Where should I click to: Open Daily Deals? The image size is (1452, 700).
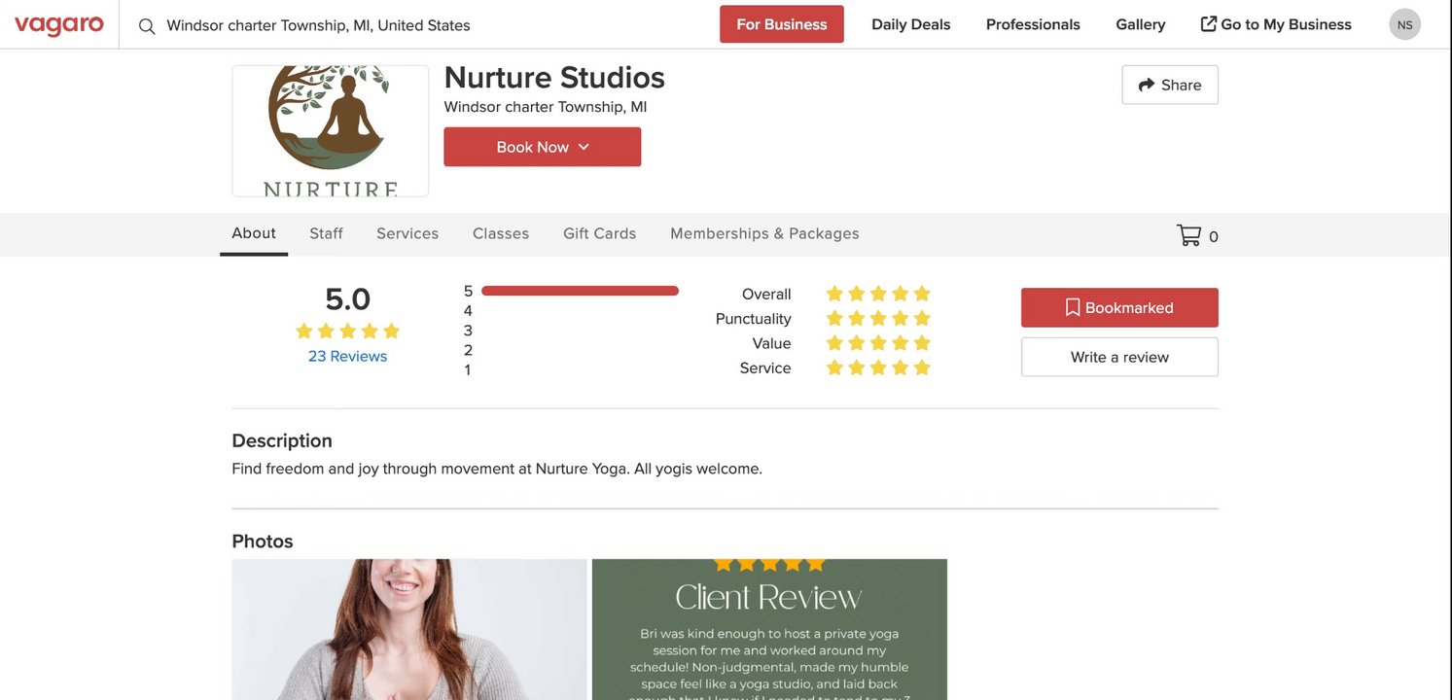911,24
